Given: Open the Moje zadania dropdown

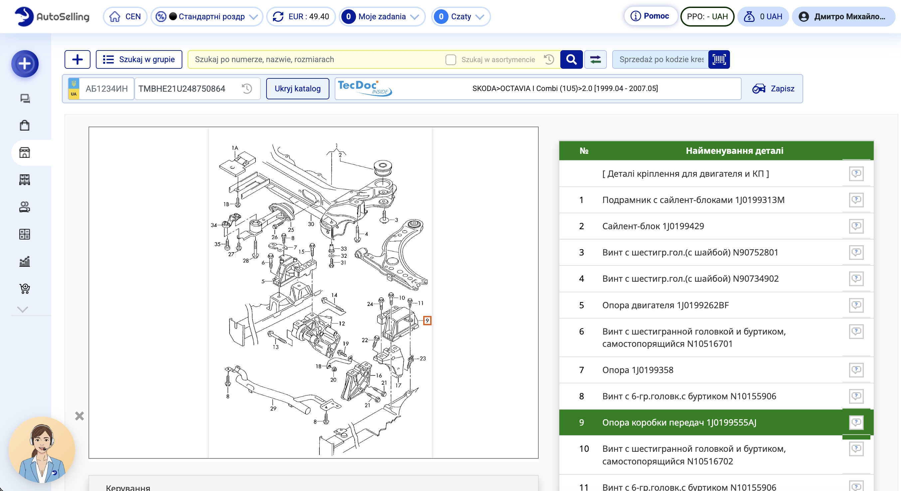Looking at the screenshot, I should coord(382,16).
